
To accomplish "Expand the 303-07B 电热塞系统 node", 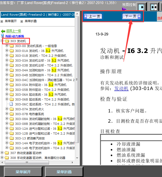I will [x=7, y=113].
